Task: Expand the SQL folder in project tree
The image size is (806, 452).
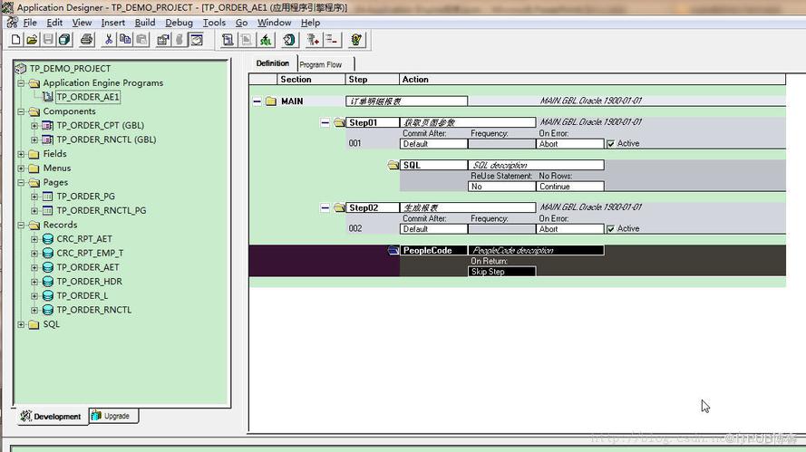Action: click(x=22, y=324)
